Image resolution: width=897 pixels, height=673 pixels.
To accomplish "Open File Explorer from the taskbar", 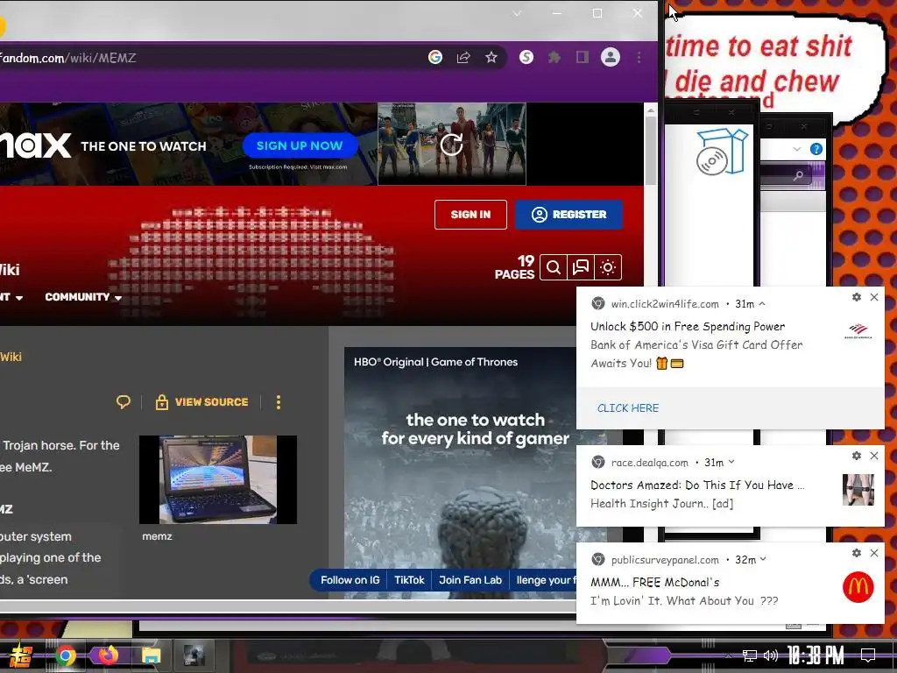I will tap(151, 655).
